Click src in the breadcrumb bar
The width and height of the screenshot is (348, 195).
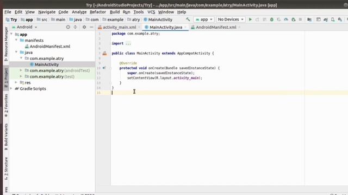click(x=42, y=19)
